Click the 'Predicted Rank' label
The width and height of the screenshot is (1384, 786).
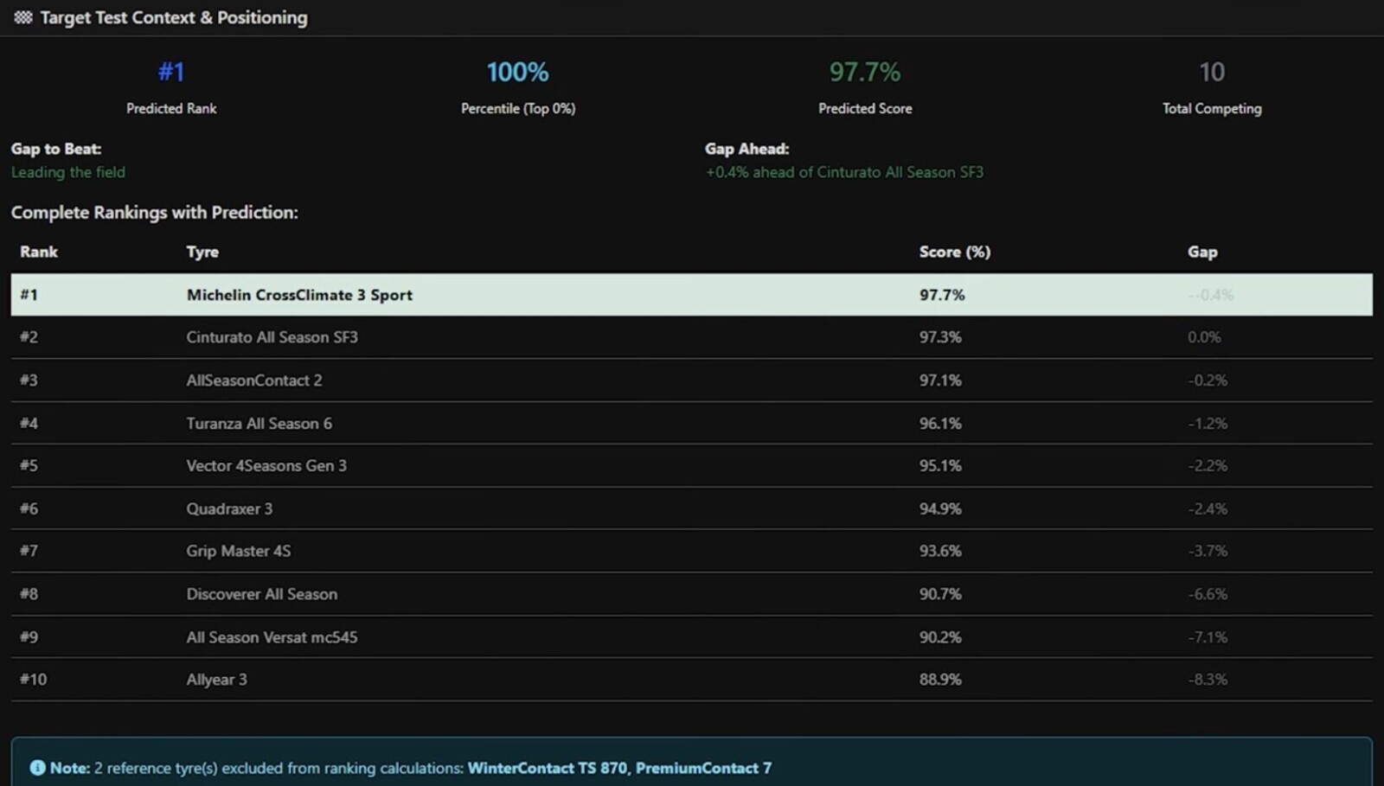coord(171,108)
